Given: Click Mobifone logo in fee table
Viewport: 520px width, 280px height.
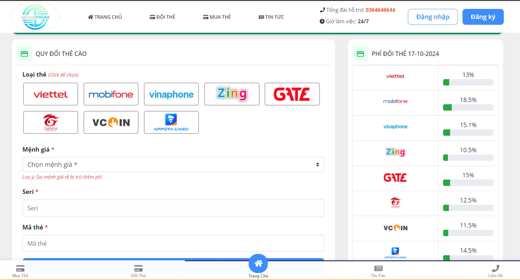Looking at the screenshot, I should tap(395, 101).
